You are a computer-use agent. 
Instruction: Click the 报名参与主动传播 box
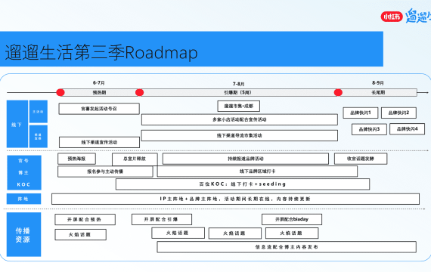coord(105,172)
